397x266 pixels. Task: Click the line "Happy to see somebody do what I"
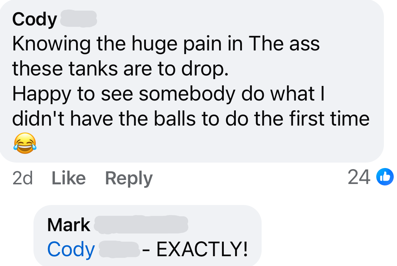(x=168, y=94)
